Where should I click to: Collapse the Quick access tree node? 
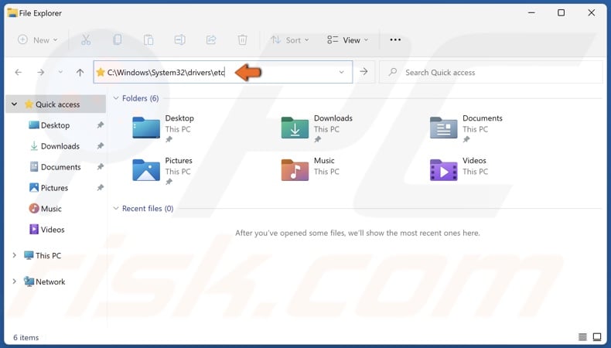(15, 104)
